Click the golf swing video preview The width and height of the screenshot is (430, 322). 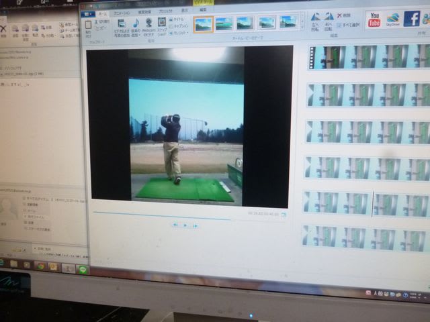coord(186,127)
